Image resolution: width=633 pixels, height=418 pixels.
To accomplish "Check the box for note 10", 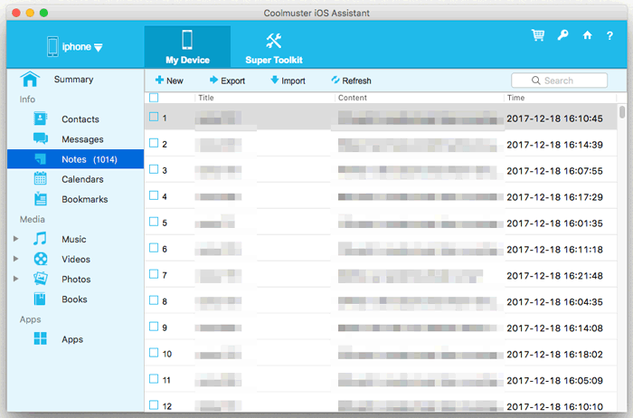I will coord(154,353).
